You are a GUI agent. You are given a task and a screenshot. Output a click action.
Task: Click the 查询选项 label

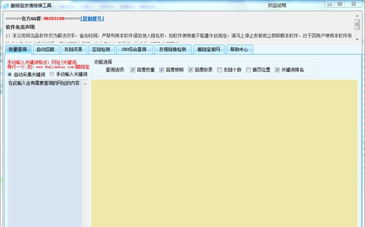coord(116,70)
